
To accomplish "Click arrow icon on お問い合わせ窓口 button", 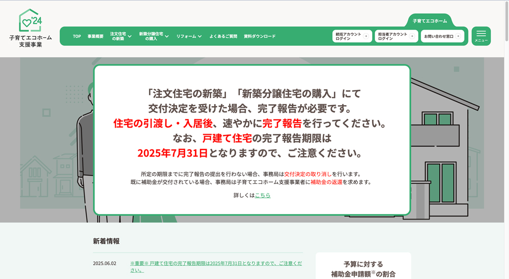I will click(458, 37).
